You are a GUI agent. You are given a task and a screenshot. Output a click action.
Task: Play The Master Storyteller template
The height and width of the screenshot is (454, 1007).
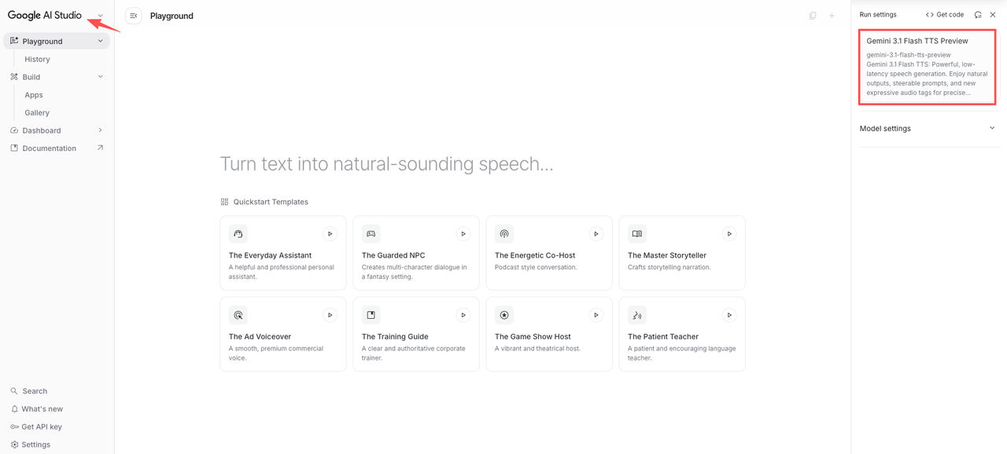pyautogui.click(x=729, y=234)
